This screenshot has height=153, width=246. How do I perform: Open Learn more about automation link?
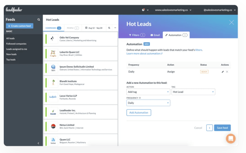tap(144, 53)
